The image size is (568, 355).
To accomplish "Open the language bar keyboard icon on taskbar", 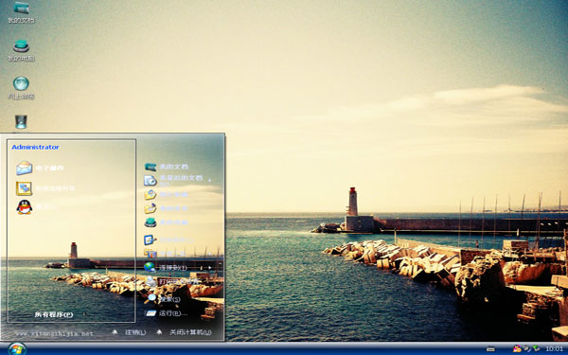I will [x=490, y=349].
